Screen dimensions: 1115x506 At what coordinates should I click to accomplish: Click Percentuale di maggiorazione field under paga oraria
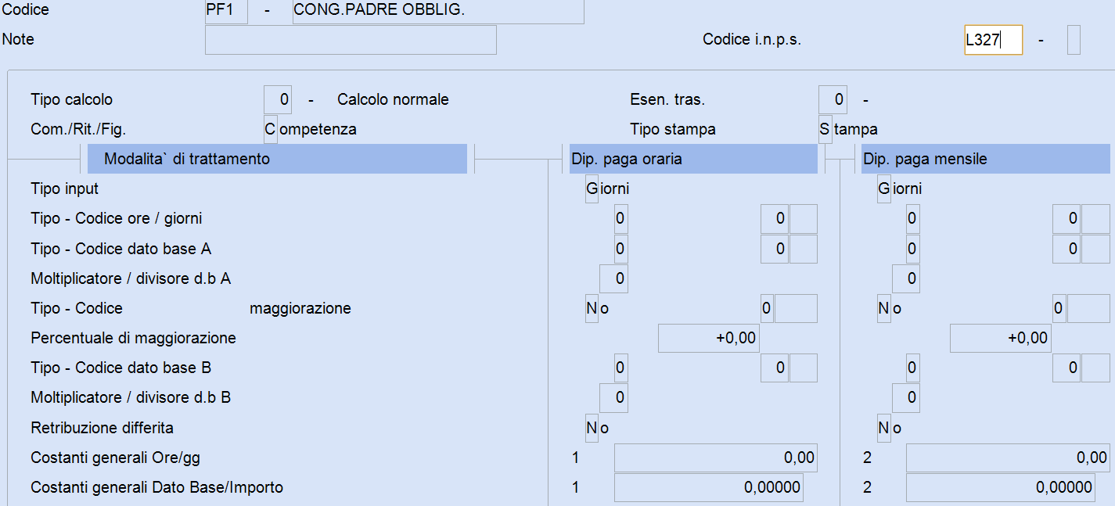[709, 338]
